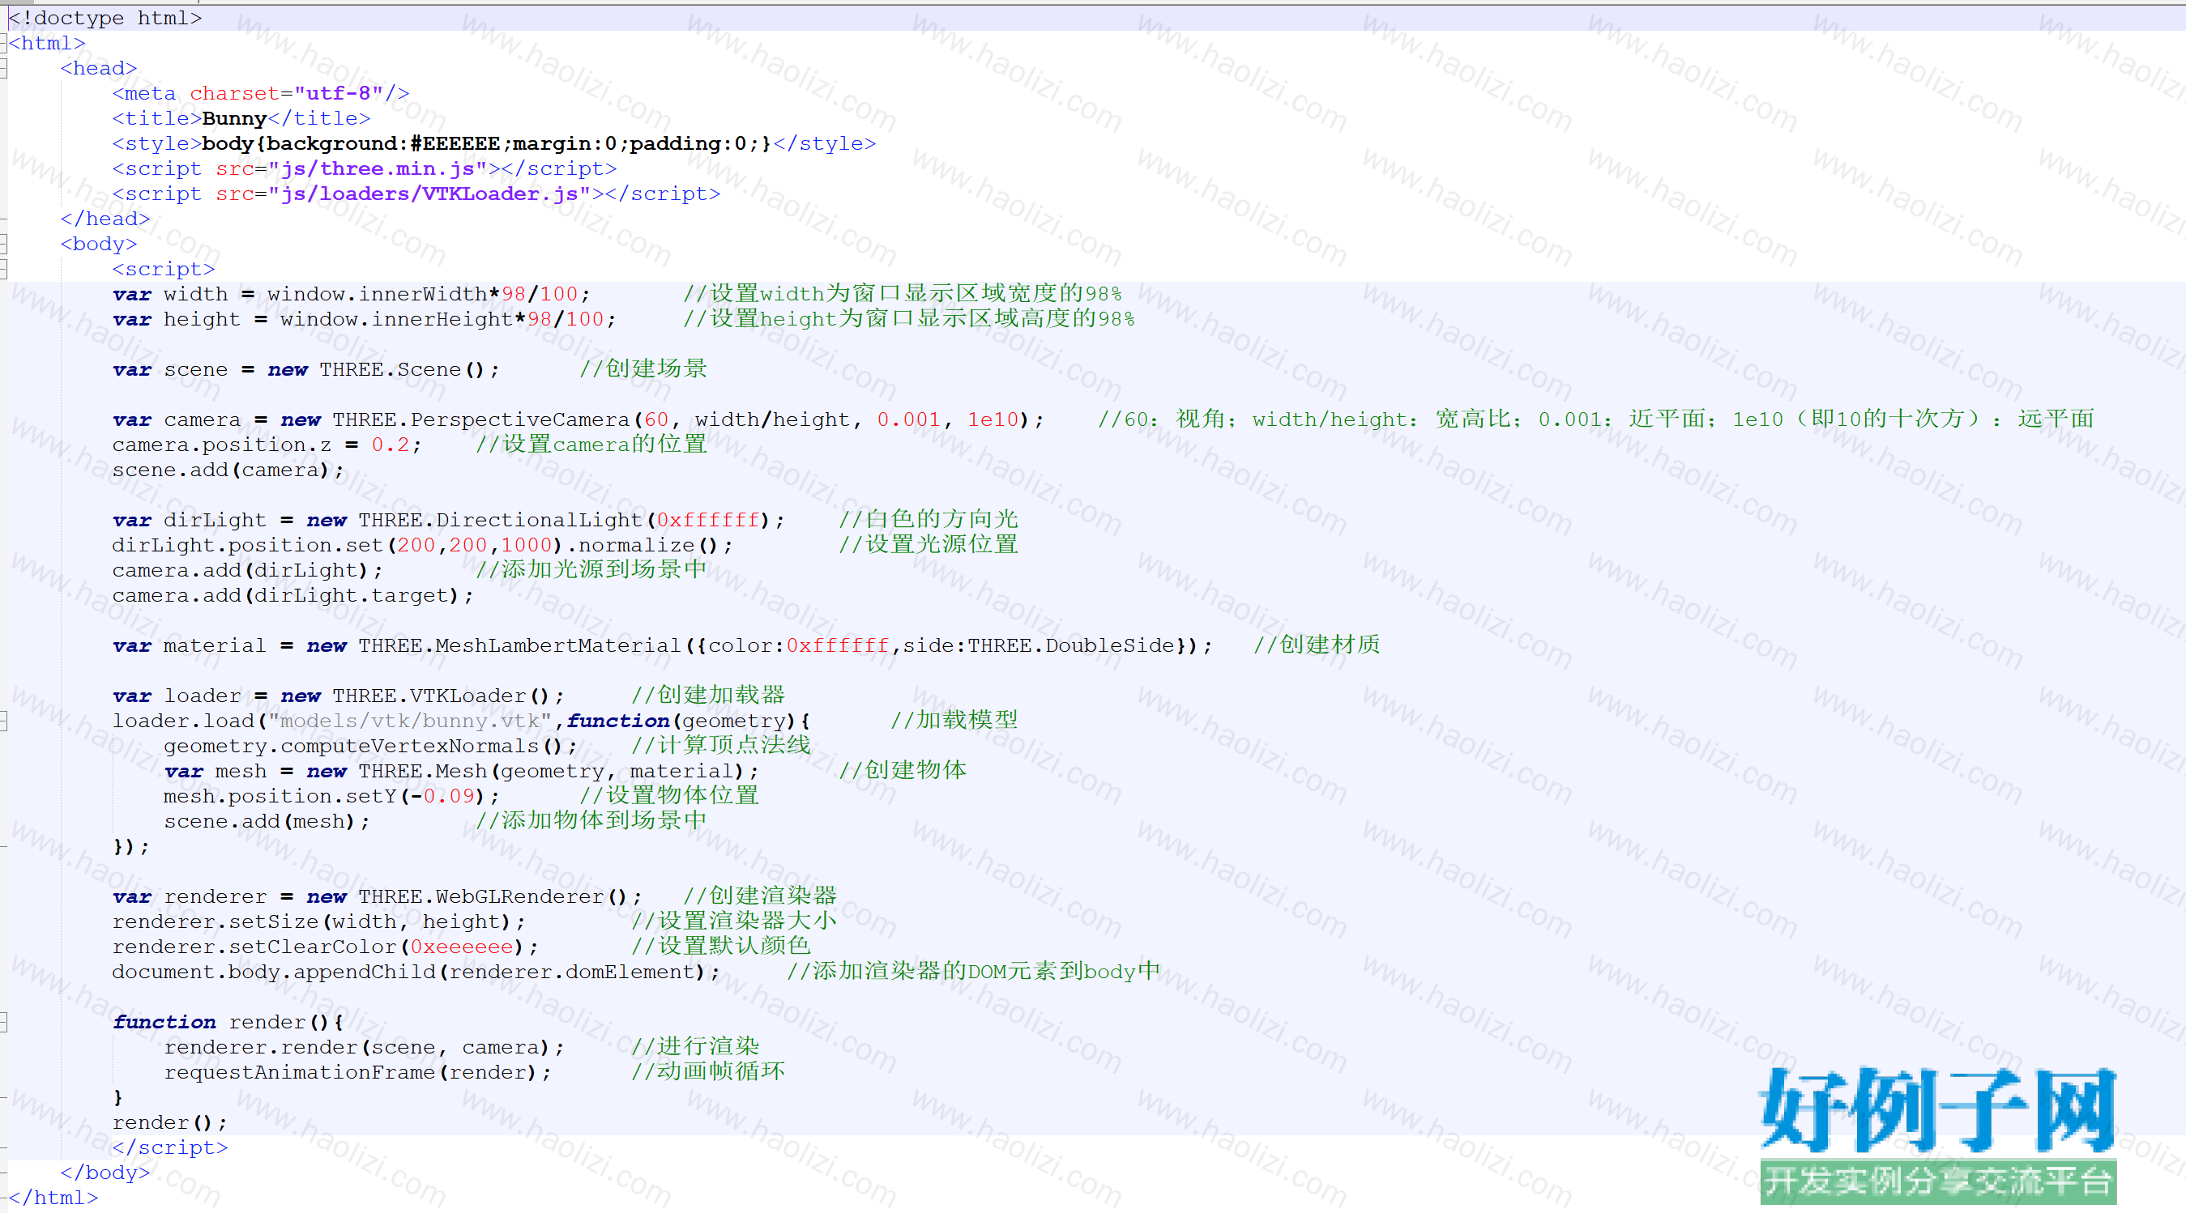Click the 进行渲染 comment

[x=696, y=1047]
